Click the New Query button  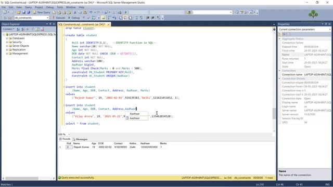(42, 12)
